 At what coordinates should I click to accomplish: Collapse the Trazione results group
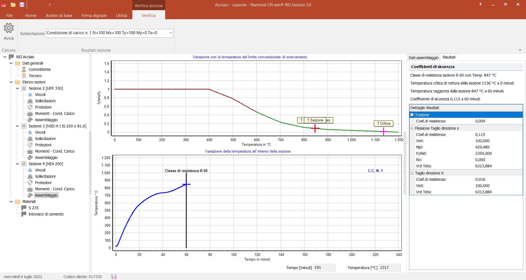point(412,115)
